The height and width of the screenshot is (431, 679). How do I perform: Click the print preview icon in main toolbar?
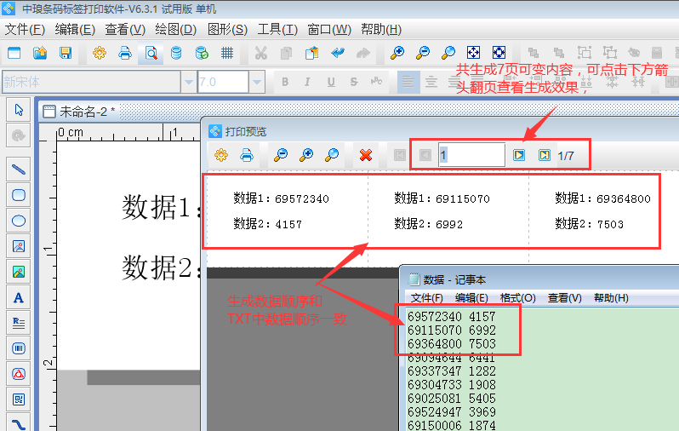coord(151,53)
